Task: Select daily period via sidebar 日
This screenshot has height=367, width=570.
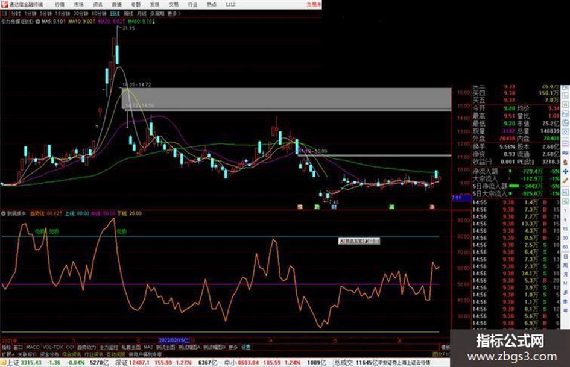Action: click(565, 257)
